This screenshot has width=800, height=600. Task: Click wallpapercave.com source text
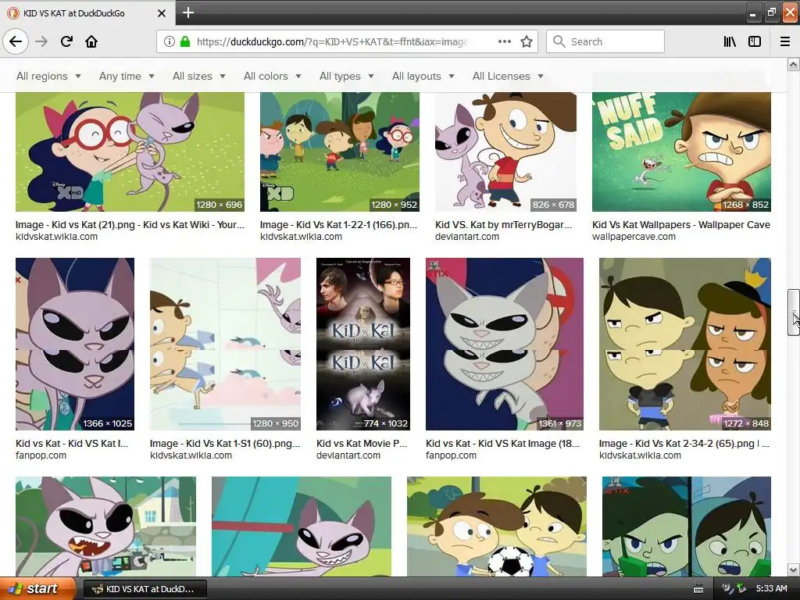(634, 236)
